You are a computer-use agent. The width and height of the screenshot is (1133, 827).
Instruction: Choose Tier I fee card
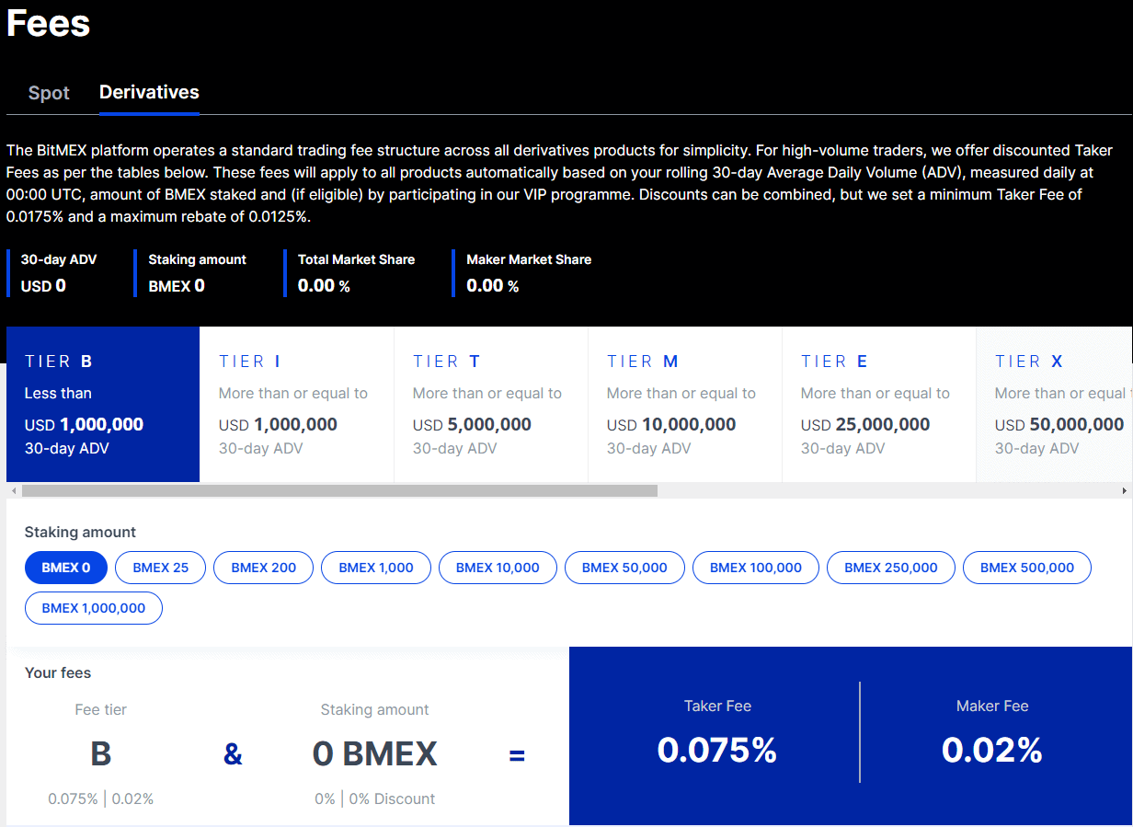pyautogui.click(x=296, y=405)
